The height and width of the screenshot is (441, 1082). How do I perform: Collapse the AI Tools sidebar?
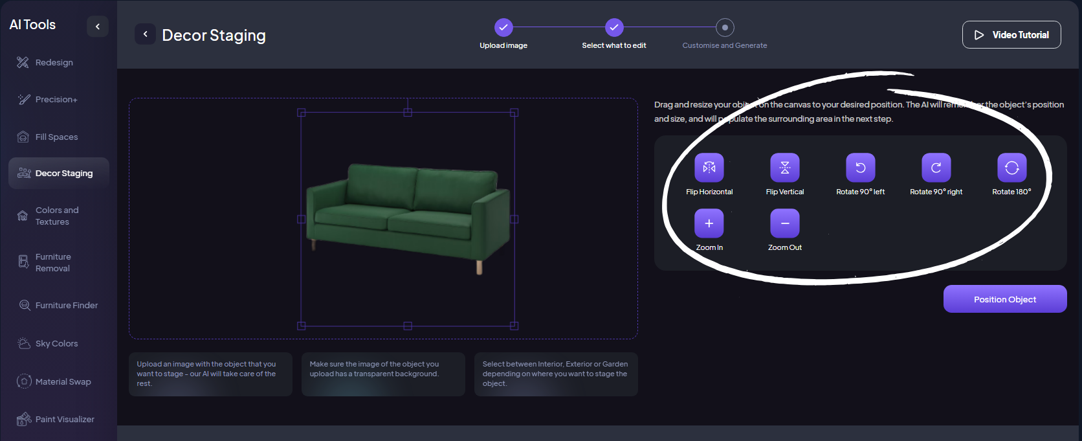(x=98, y=27)
